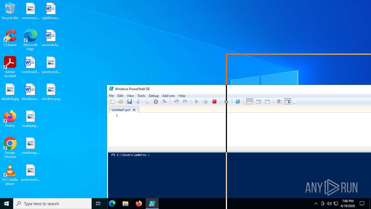371x209 pixels.
Task: Select rightflower Word document icon
Action: (51, 11)
